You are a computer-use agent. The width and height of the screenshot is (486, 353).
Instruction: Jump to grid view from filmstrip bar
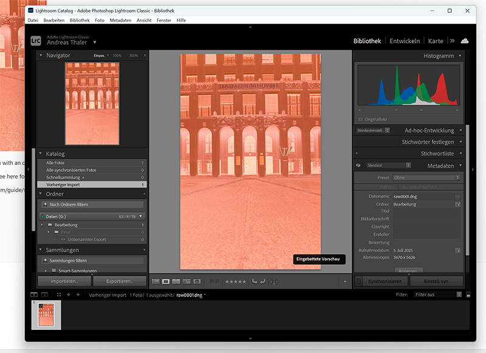59,295
